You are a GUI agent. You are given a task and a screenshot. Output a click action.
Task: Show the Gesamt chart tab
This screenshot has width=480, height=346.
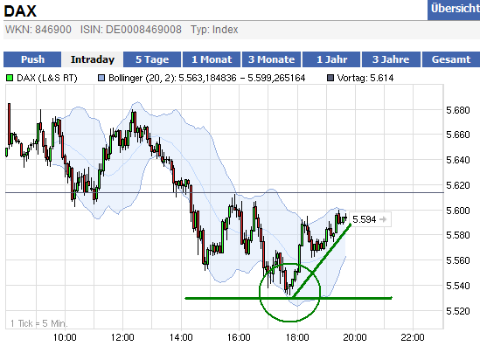coord(451,59)
